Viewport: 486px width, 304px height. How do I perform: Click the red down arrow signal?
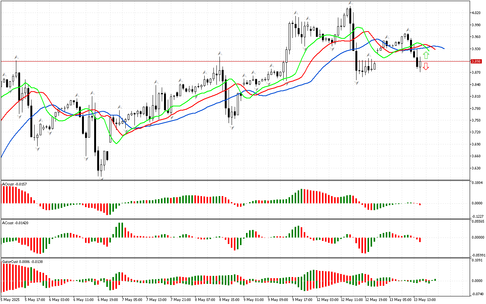pyautogui.click(x=426, y=66)
